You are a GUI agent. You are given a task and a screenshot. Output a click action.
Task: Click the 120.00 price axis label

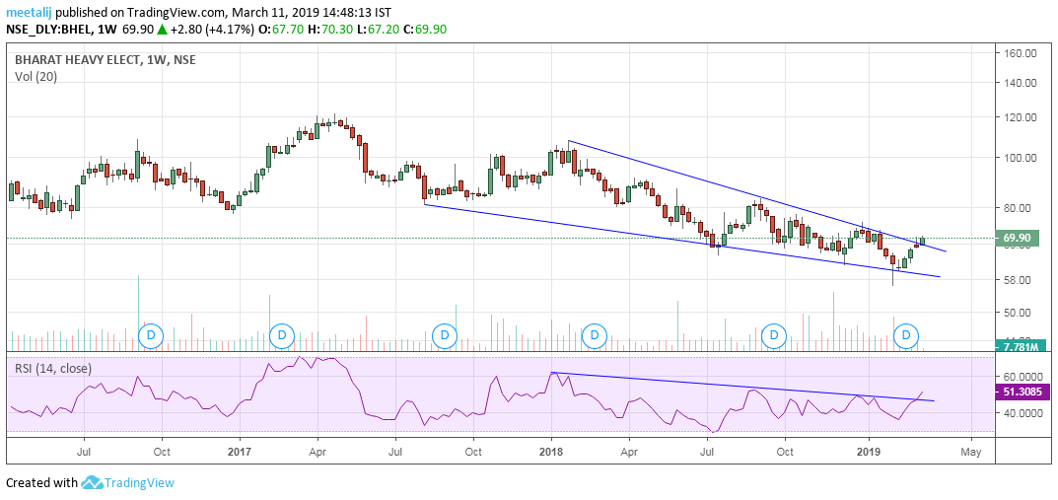(1020, 117)
